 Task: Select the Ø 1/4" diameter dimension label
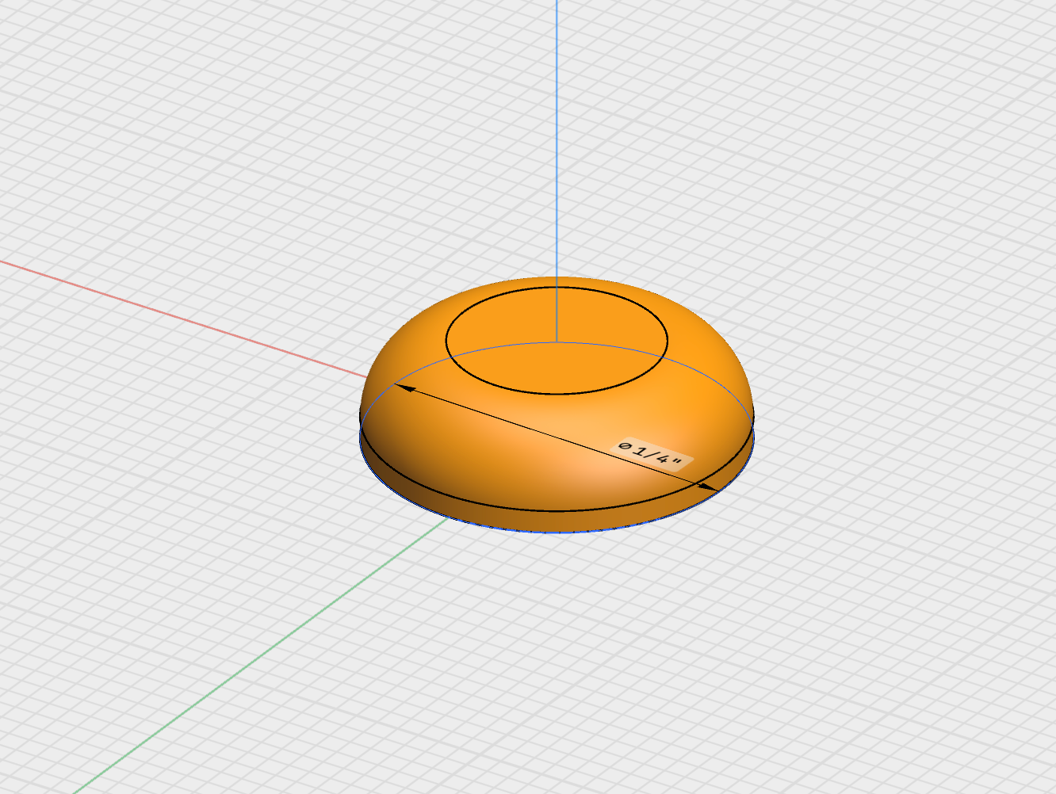[x=650, y=456]
